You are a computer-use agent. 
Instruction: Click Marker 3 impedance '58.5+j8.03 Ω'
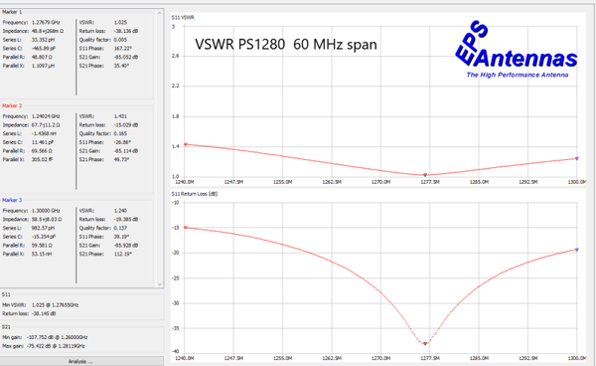[47, 220]
